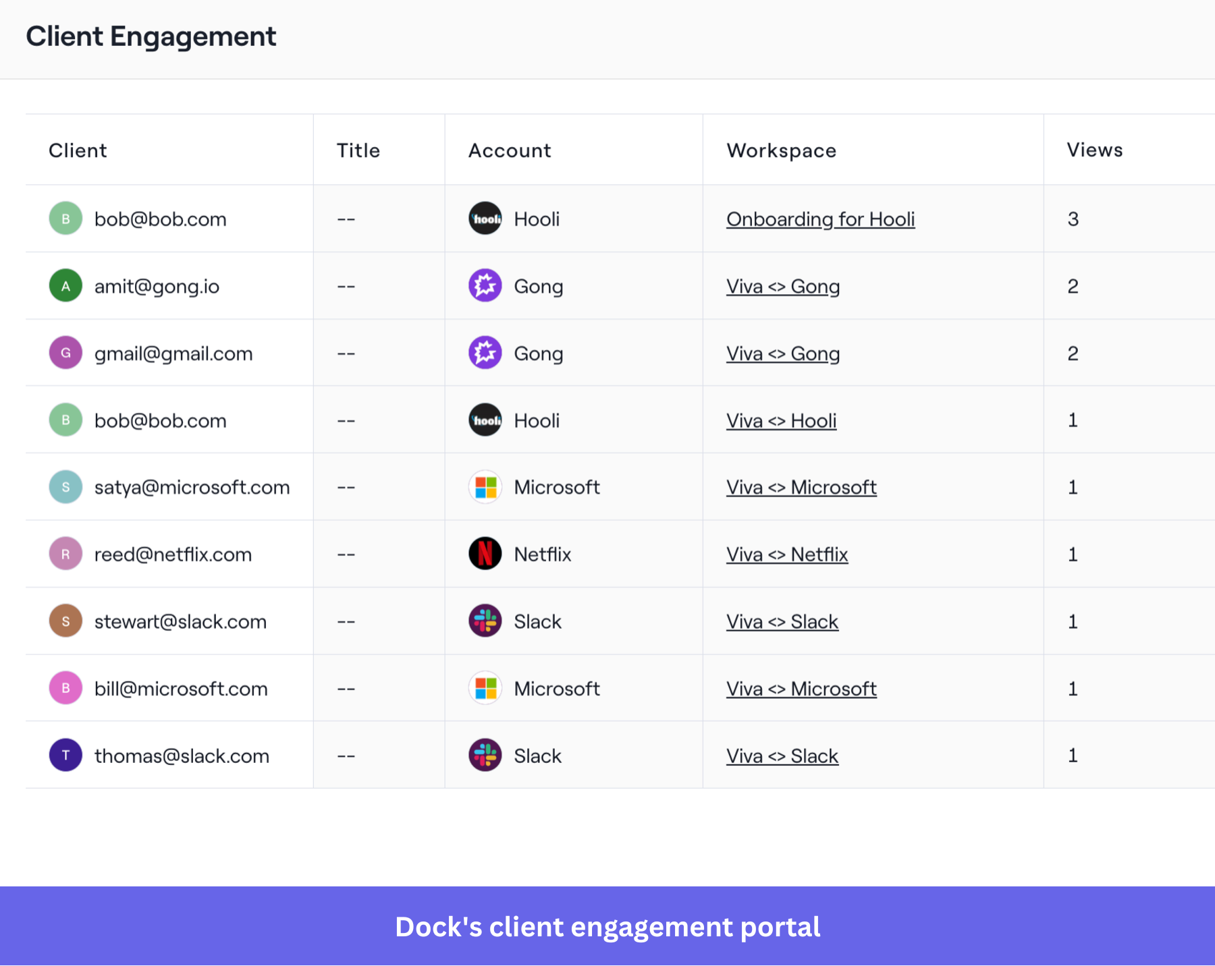Click Gong logo in gmail@gmail.com row

pyautogui.click(x=485, y=353)
